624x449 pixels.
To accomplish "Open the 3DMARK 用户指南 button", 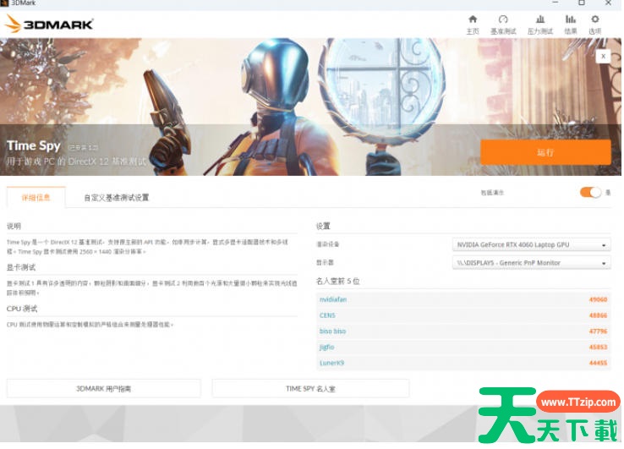I will click(104, 388).
